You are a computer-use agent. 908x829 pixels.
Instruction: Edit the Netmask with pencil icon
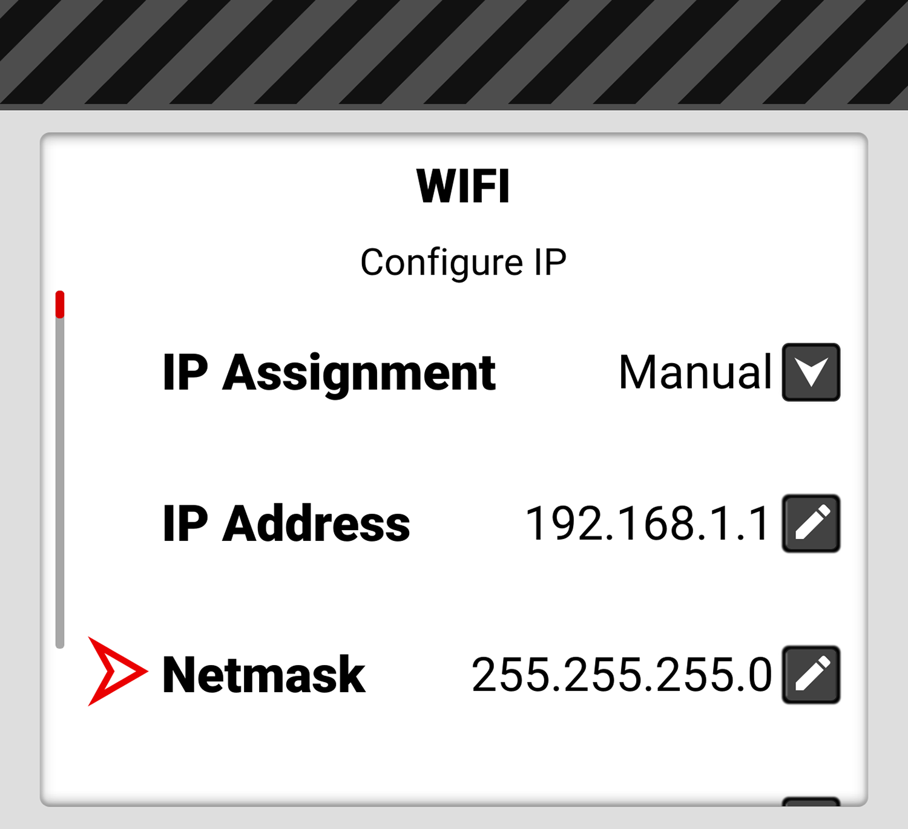pyautogui.click(x=811, y=675)
